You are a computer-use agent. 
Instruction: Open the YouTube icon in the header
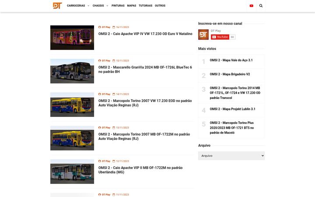[251, 6]
